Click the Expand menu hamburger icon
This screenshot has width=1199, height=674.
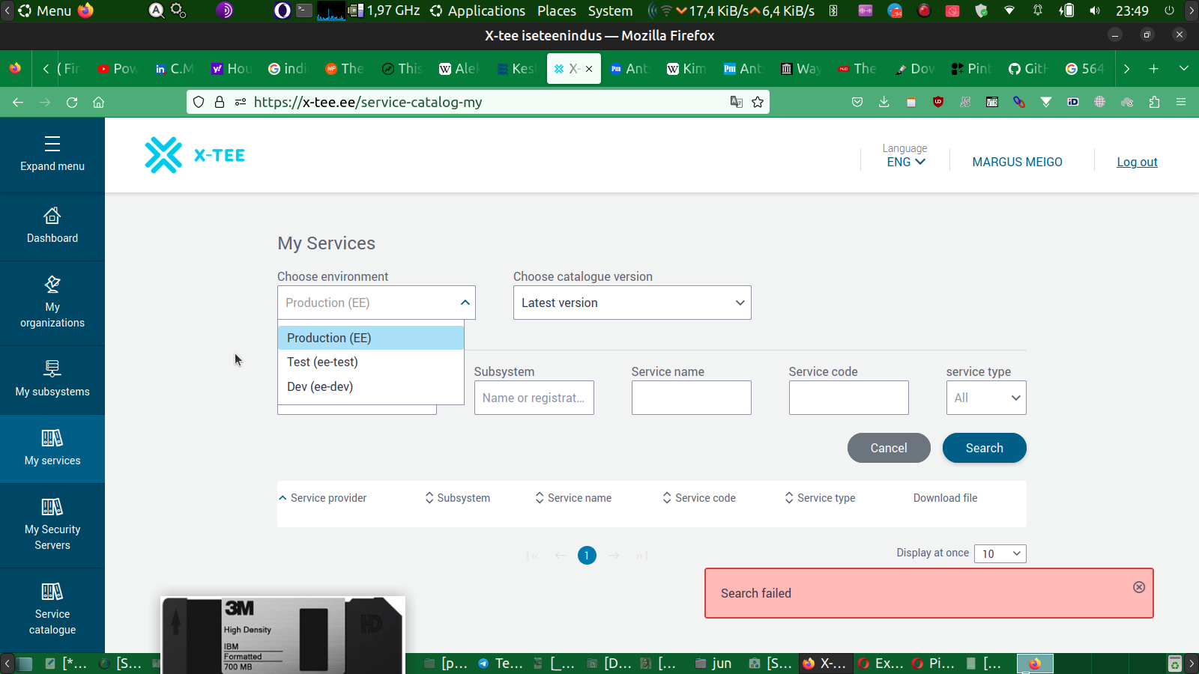click(x=52, y=144)
